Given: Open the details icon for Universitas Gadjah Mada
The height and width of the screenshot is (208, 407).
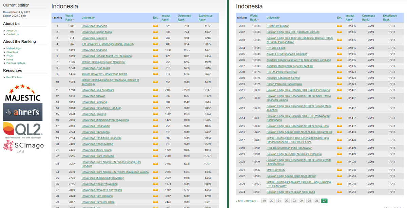Looking at the screenshot, I should coord(155,32).
